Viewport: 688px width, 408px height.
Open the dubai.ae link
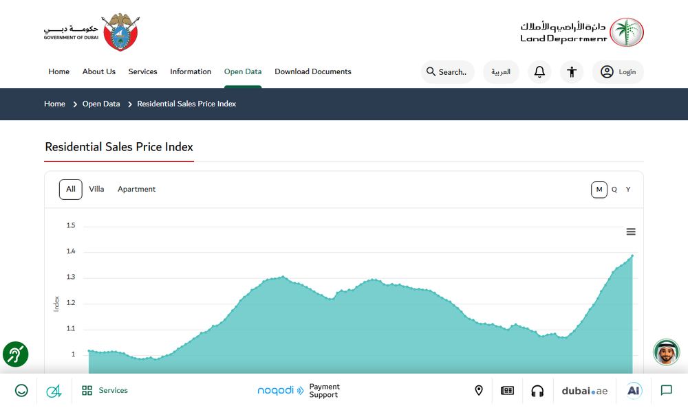coord(585,390)
